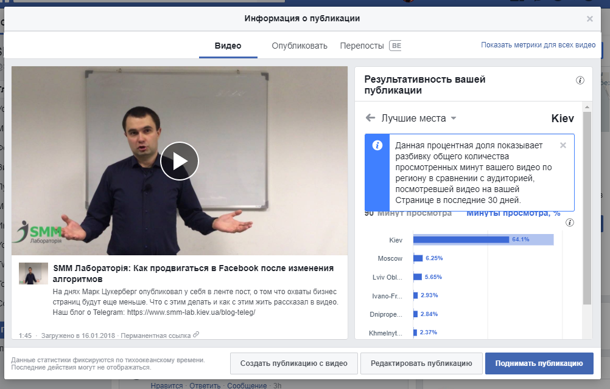Open the smm-lab.kiev.ua blog-teleg URL
The height and width of the screenshot is (389, 610).
coord(191,312)
